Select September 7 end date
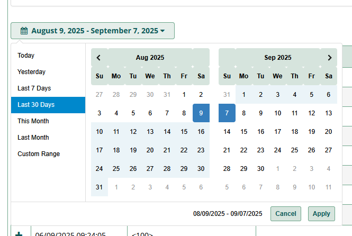The image size is (352, 236). tap(227, 113)
